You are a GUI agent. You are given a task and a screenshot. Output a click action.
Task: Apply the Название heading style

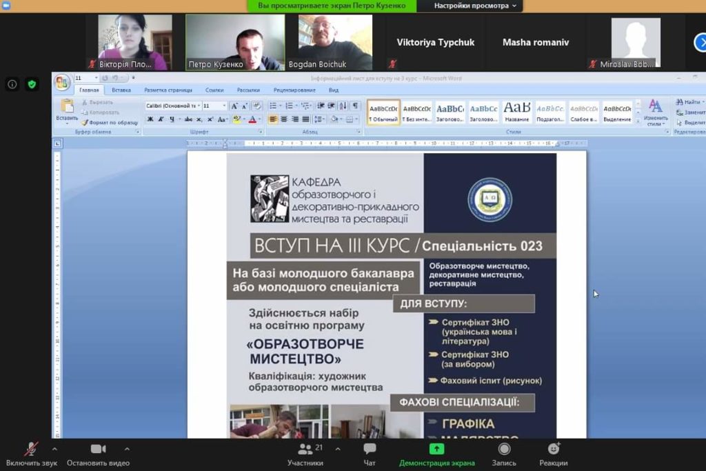pos(516,110)
